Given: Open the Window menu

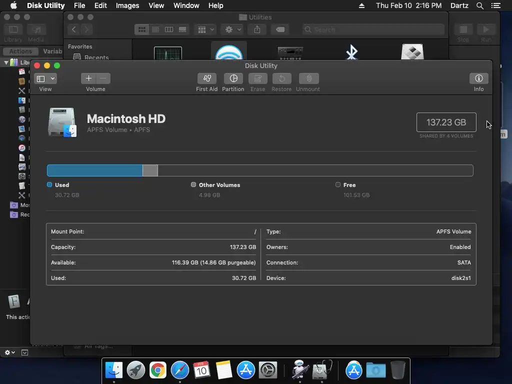Looking at the screenshot, I should (186, 5).
